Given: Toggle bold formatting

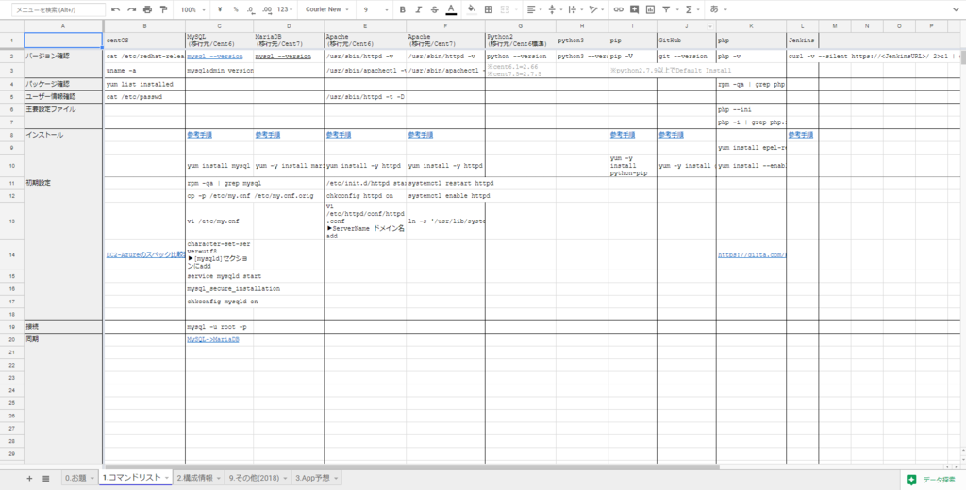Looking at the screenshot, I should click(402, 9).
